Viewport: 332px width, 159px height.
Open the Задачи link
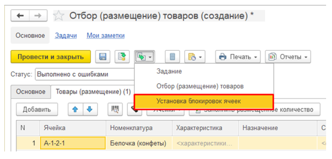[x=66, y=35]
